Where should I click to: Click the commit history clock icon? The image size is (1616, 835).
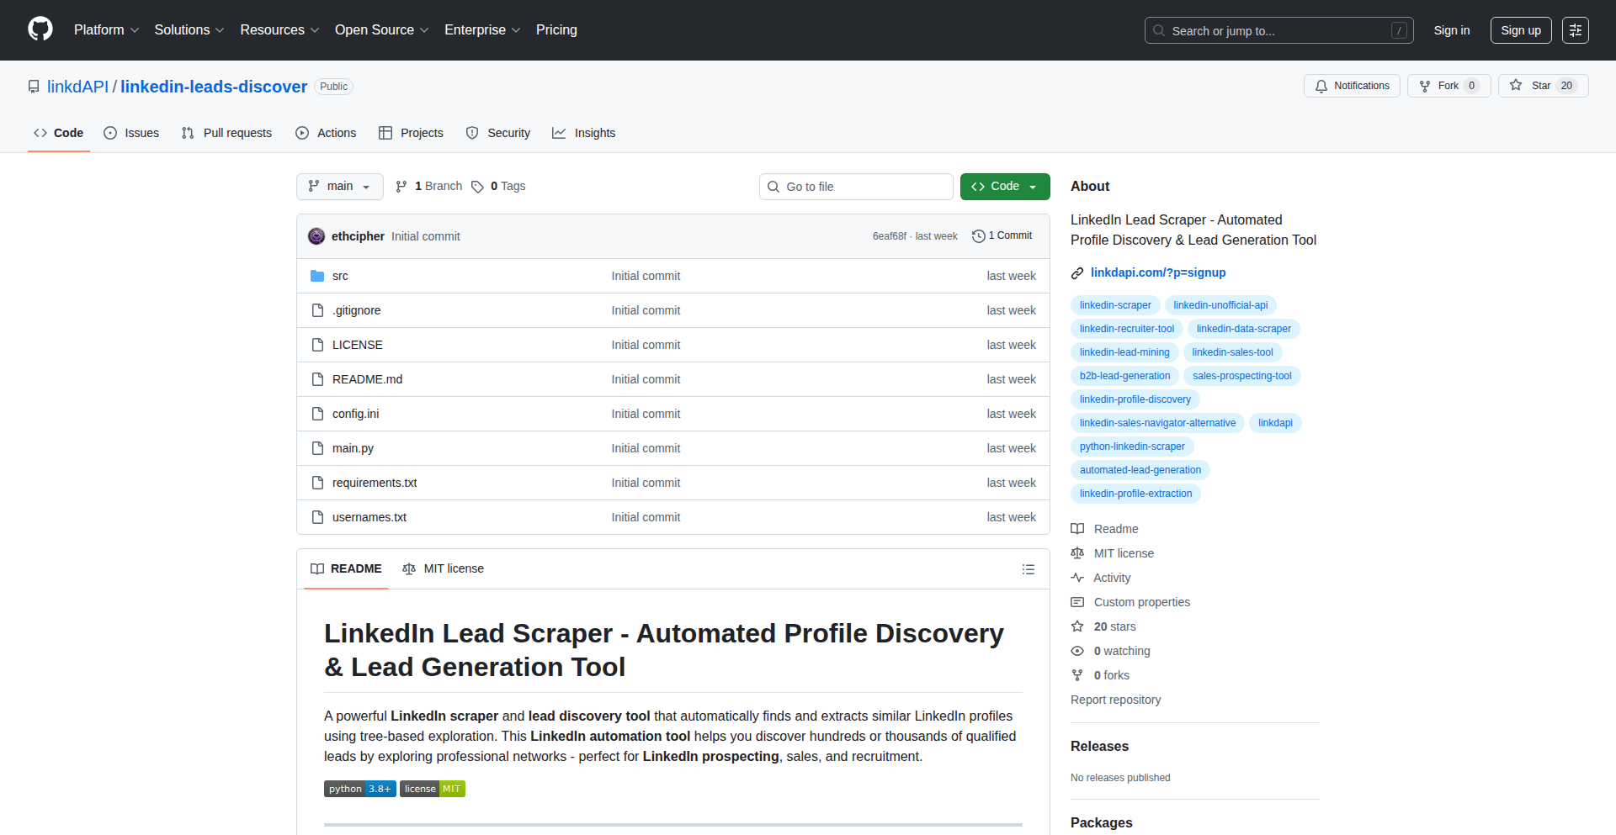coord(978,236)
